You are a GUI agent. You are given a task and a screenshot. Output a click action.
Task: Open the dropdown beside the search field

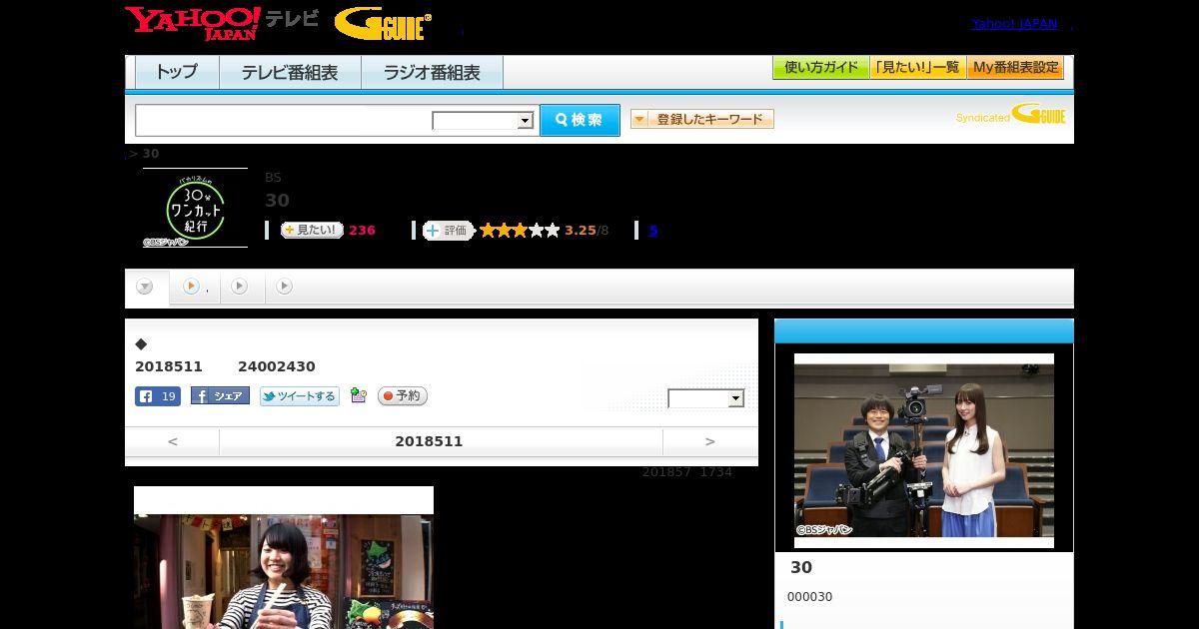pos(484,121)
